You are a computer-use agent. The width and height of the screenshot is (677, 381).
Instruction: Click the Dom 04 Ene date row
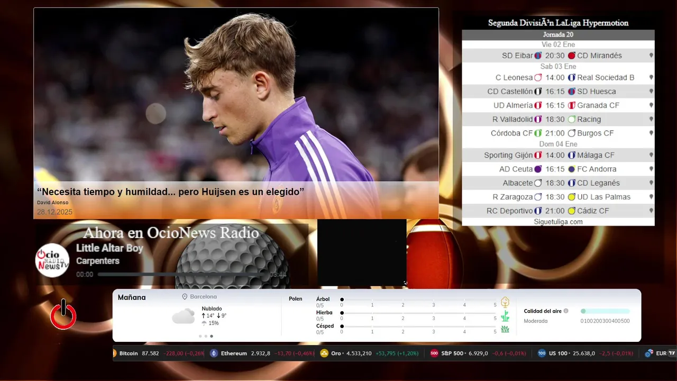click(558, 144)
